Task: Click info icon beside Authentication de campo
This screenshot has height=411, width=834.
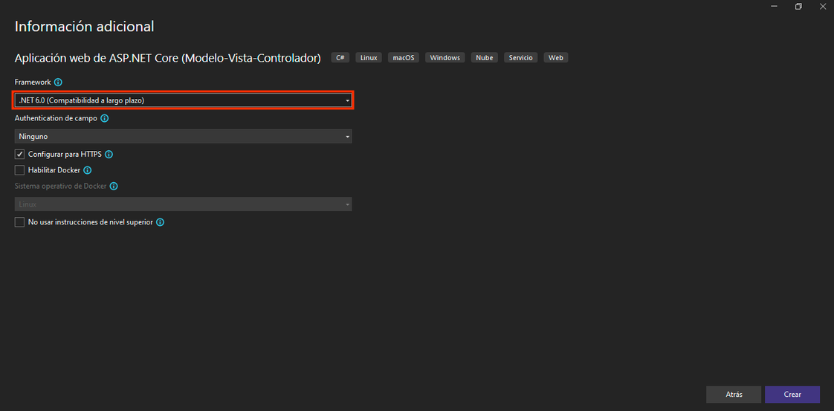Action: point(105,119)
